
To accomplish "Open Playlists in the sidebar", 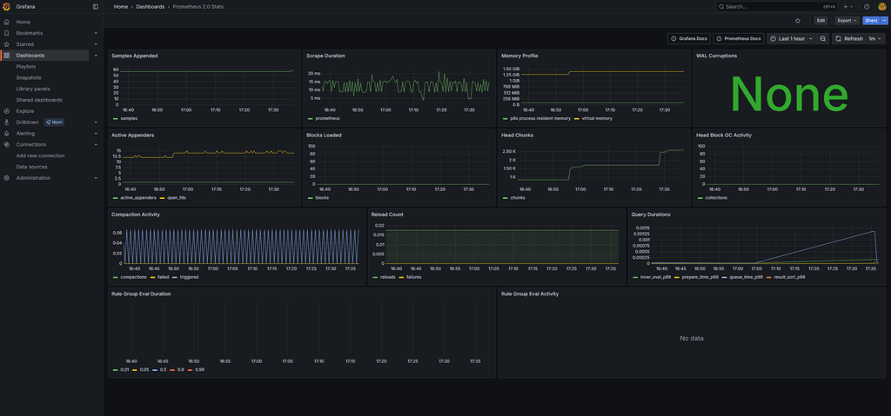I will point(26,67).
